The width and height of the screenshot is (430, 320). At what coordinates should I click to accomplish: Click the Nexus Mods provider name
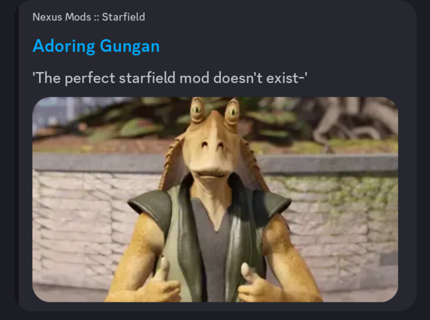(x=61, y=17)
